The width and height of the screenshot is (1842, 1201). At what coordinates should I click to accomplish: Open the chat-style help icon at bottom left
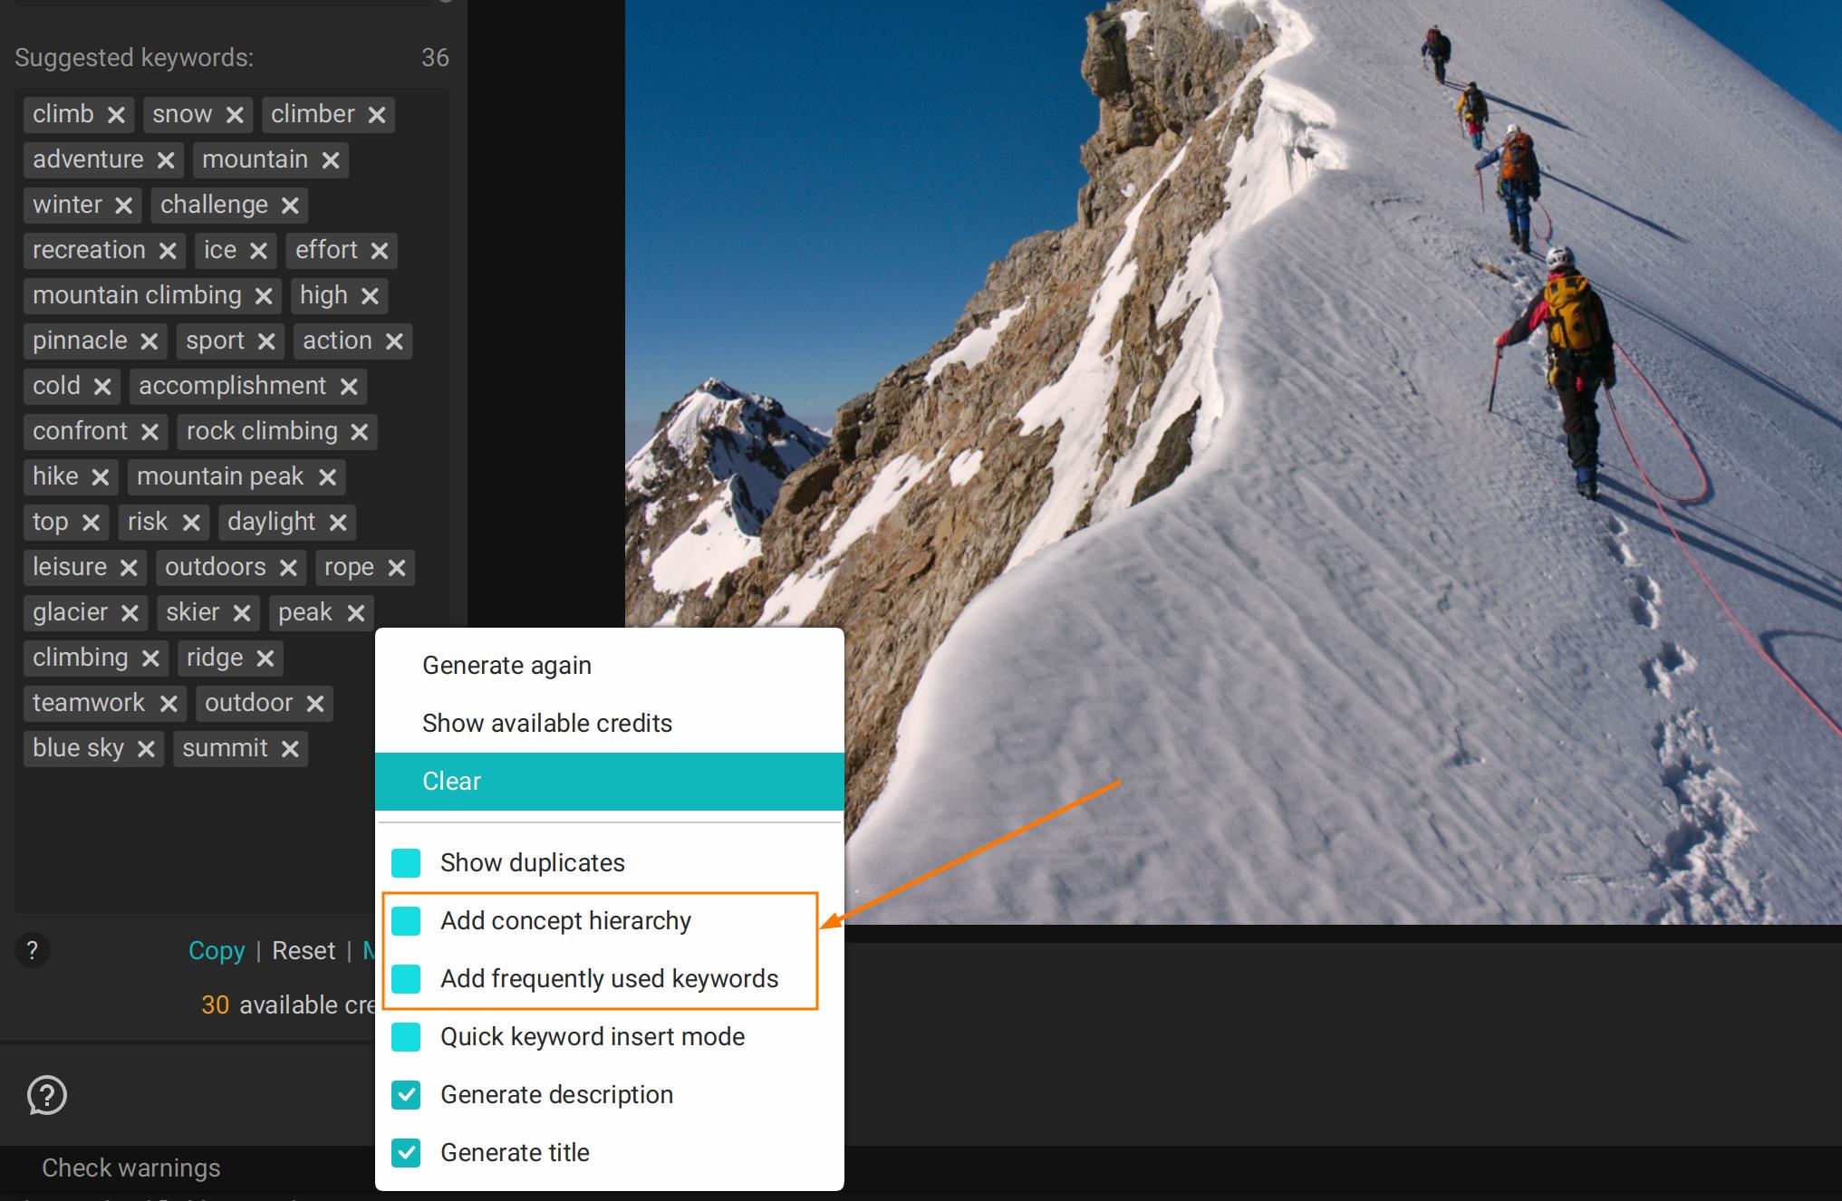click(x=47, y=1095)
